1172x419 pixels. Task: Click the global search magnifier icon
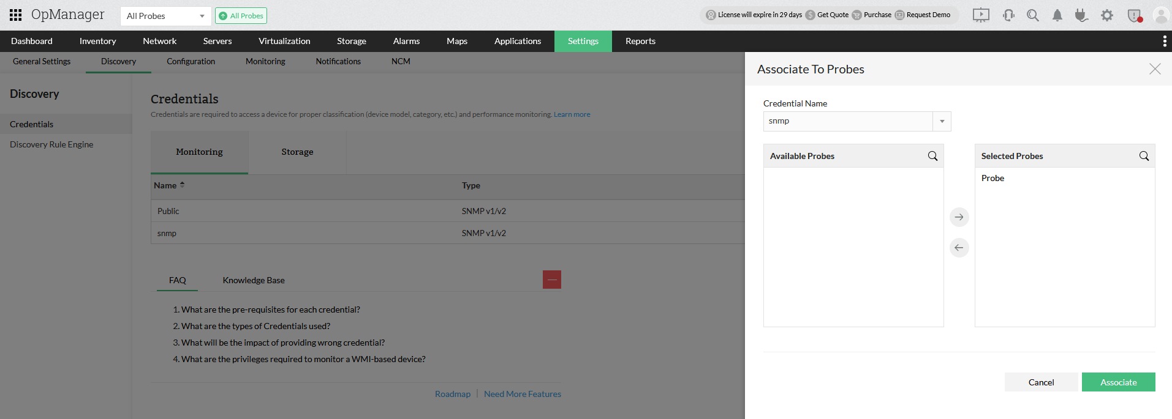click(1033, 15)
